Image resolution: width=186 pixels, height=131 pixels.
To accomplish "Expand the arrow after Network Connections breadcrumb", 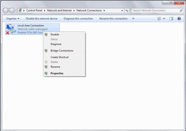I will coord(104,11).
